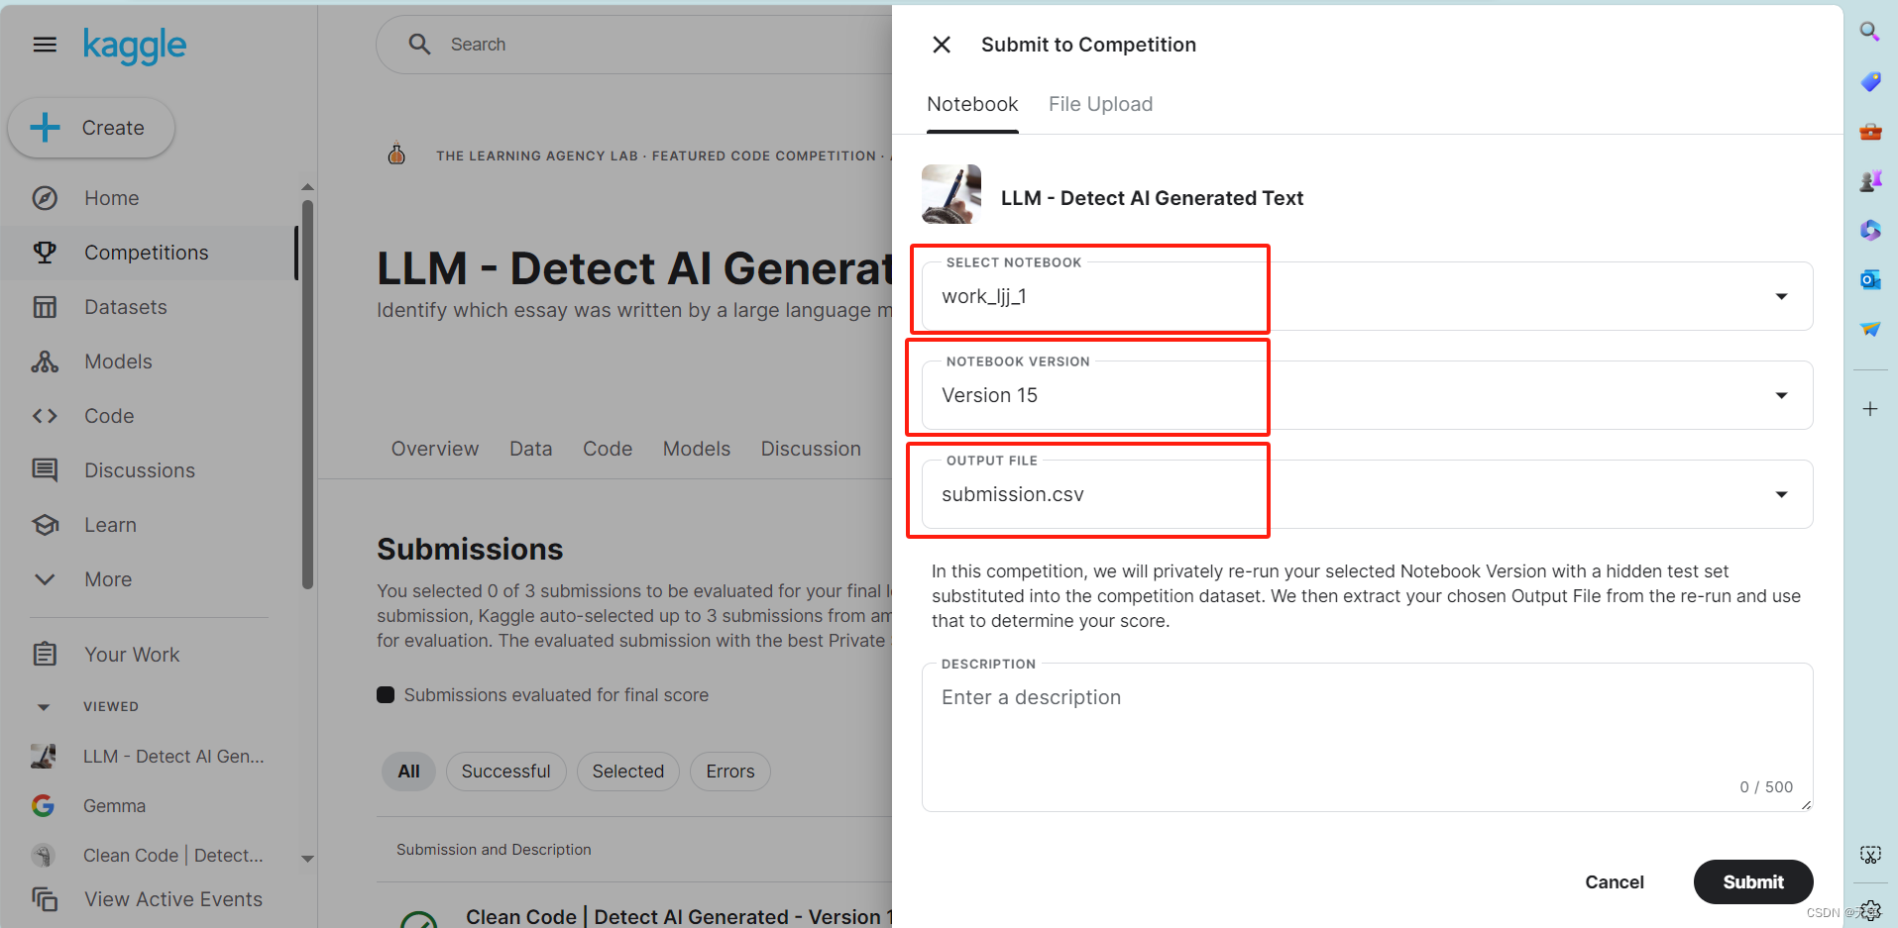Open the competition Models tab
1898x928 pixels.
click(697, 449)
